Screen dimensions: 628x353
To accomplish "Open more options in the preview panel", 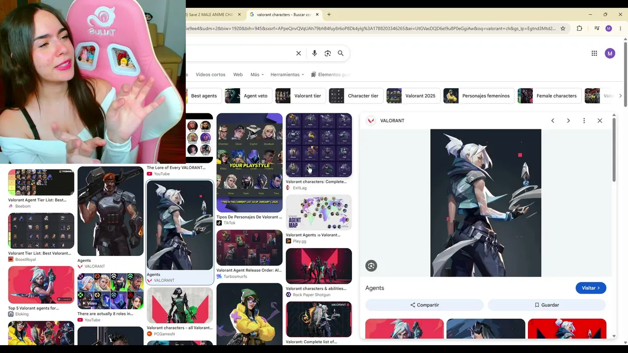I will tap(584, 121).
